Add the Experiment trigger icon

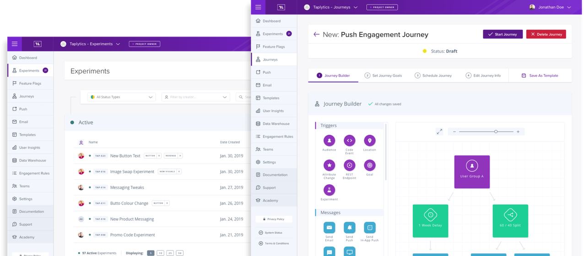(329, 190)
